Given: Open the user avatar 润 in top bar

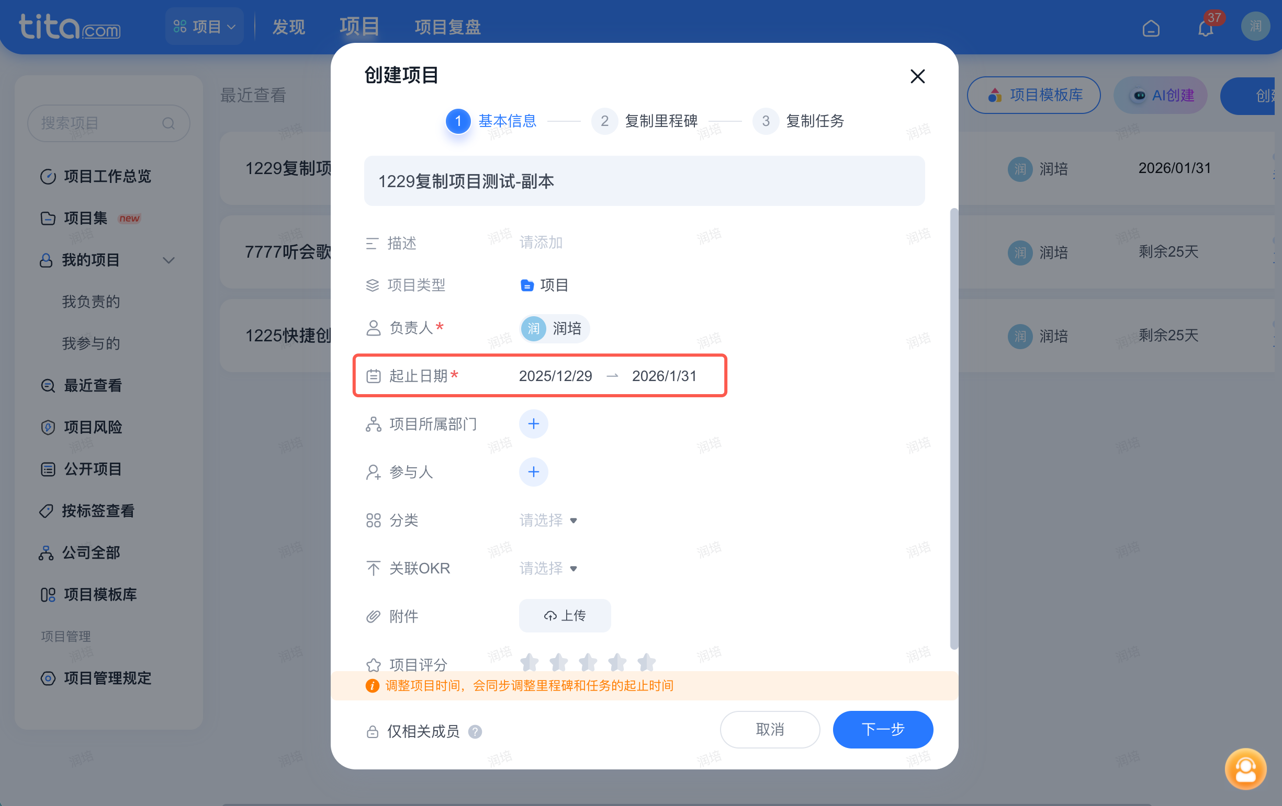Looking at the screenshot, I should tap(1255, 26).
